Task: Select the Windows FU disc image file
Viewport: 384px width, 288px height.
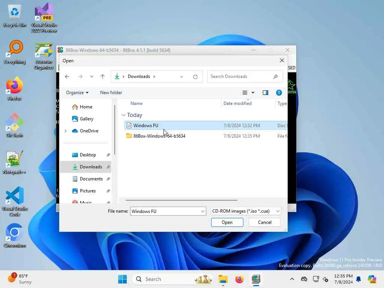Action: [206, 126]
